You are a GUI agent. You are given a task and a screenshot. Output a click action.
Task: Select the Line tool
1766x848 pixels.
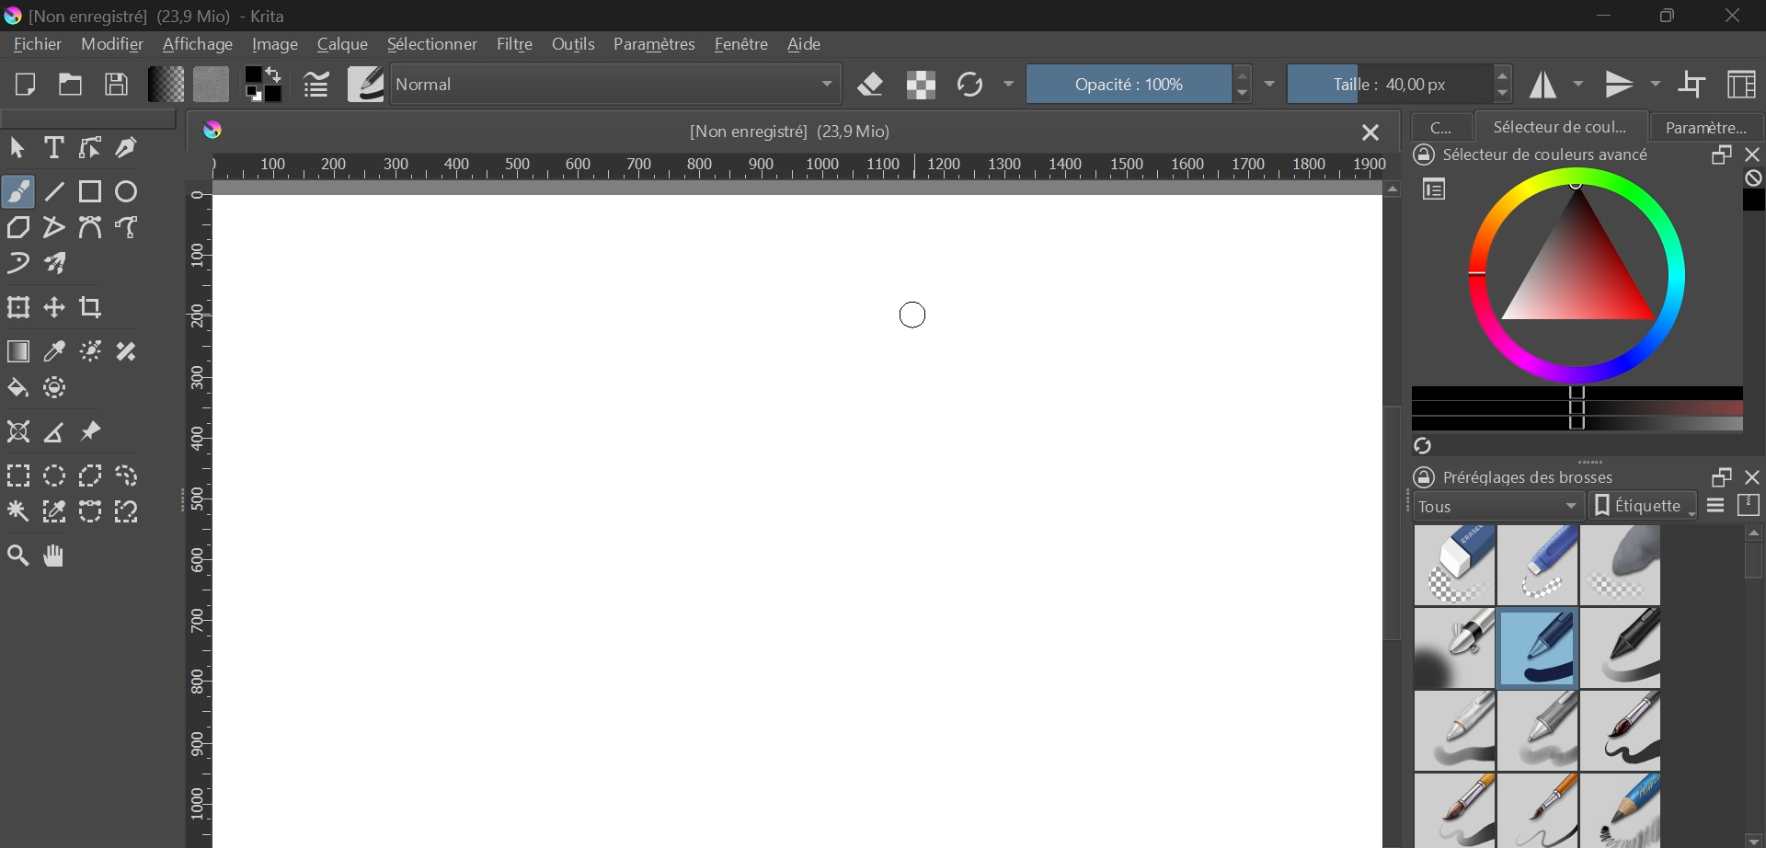click(54, 191)
